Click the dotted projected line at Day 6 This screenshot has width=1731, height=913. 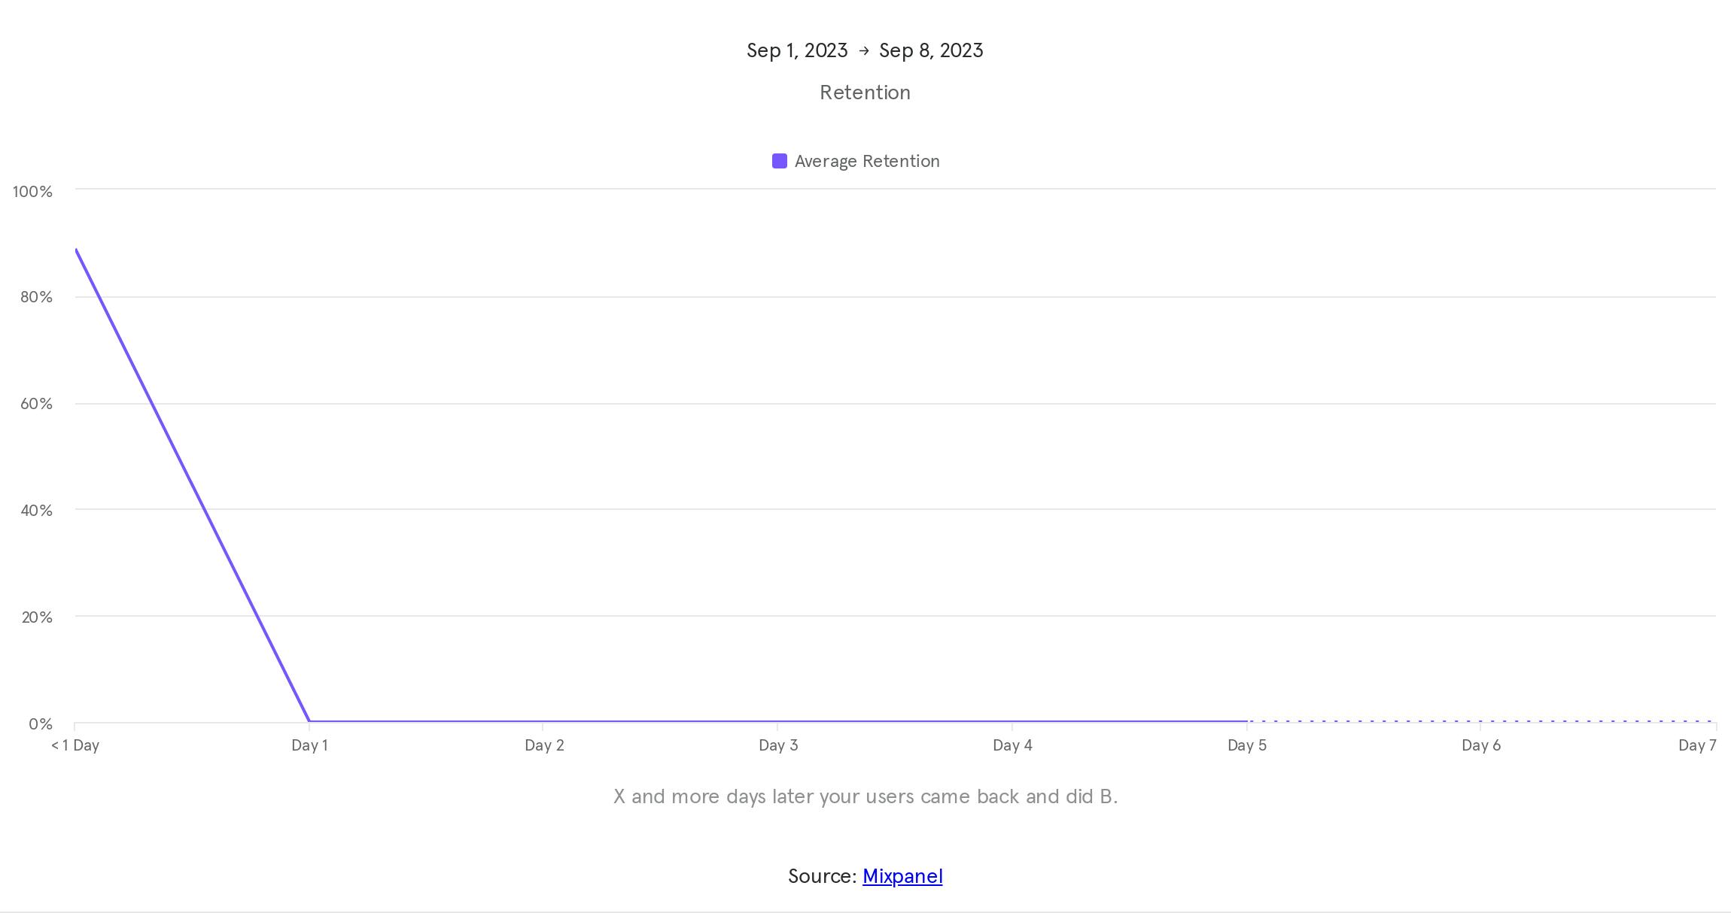pos(1481,721)
